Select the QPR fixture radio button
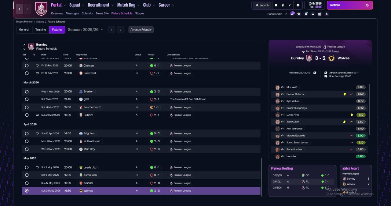This screenshot has width=391, height=206. (27, 99)
